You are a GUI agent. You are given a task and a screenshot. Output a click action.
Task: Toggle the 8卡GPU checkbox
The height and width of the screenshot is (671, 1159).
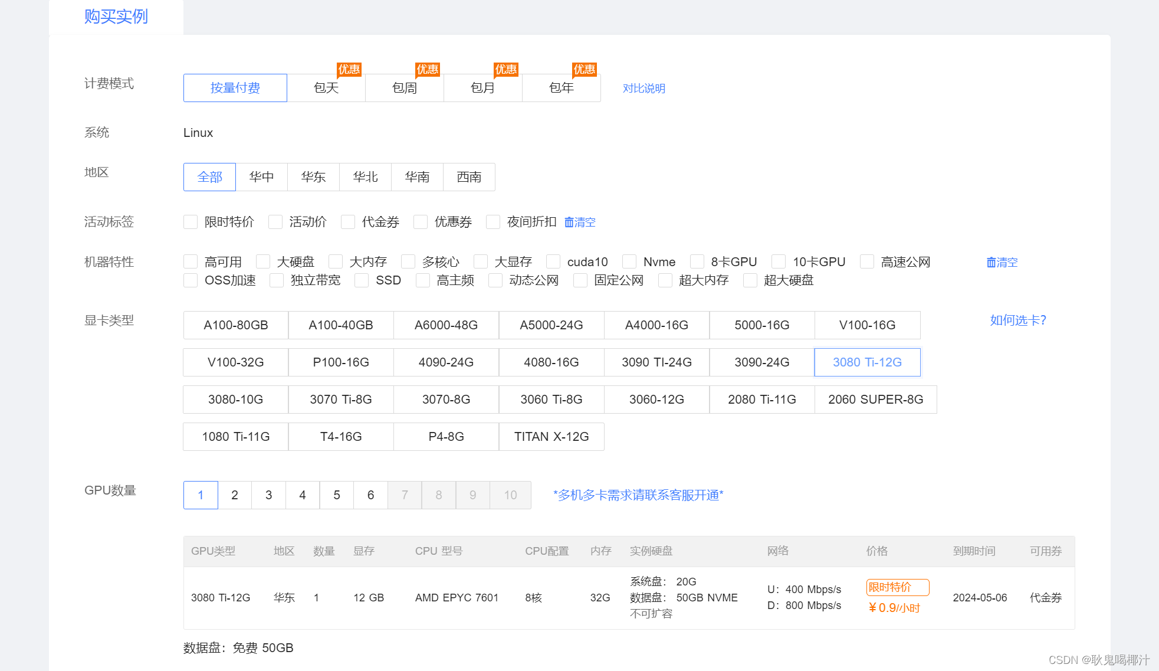(x=697, y=261)
